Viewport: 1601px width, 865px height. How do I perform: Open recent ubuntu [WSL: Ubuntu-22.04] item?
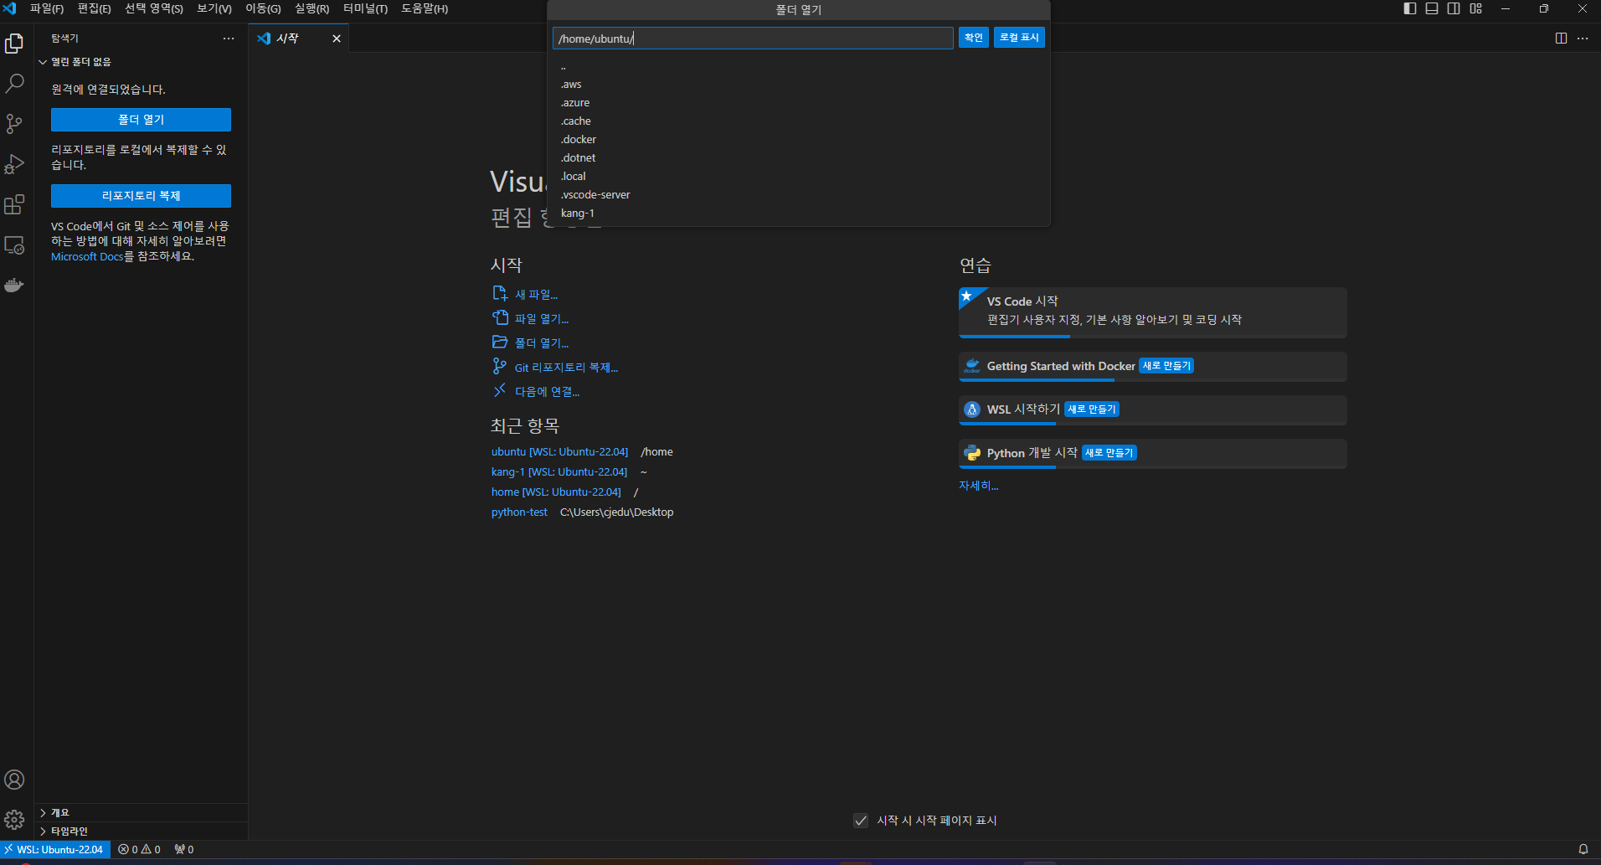point(559,452)
